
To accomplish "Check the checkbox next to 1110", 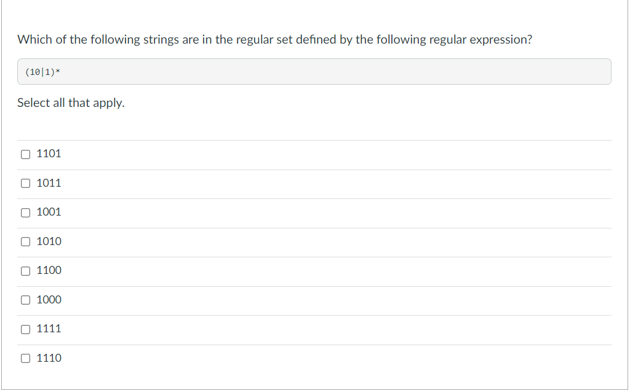I will (25, 358).
